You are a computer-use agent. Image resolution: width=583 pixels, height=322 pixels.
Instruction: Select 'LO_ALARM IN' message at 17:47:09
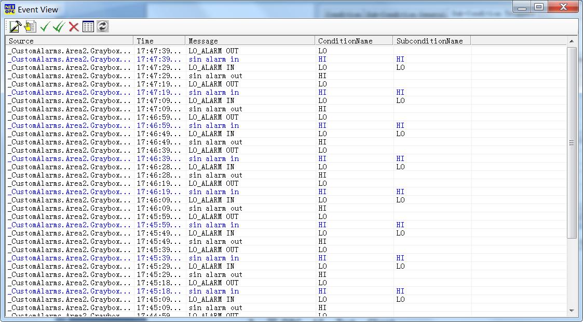pyautogui.click(x=211, y=100)
